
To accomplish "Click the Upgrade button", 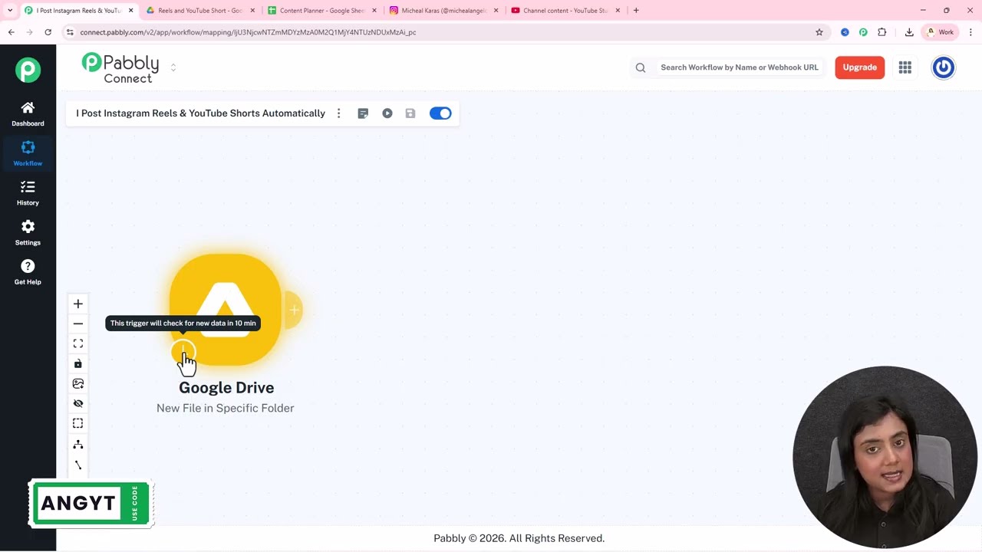I will point(859,67).
